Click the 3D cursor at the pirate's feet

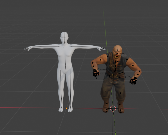(113, 109)
